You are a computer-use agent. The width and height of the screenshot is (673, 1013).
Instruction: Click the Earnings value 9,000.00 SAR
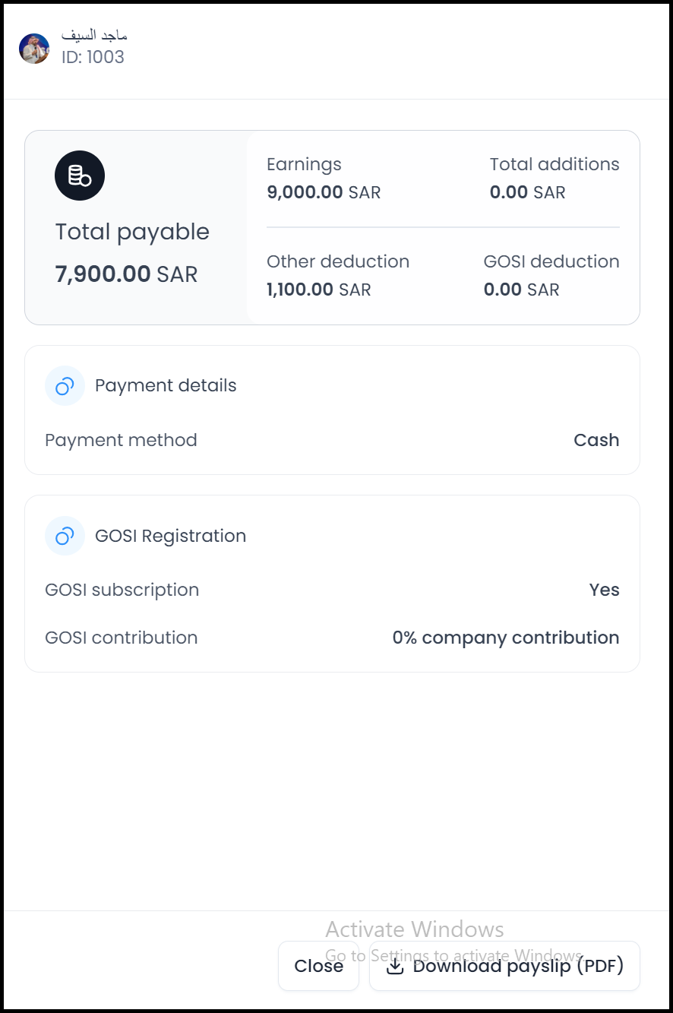point(324,192)
